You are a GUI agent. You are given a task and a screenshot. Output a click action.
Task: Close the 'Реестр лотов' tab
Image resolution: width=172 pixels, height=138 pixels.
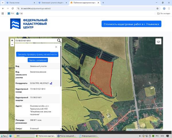coord(34,3)
